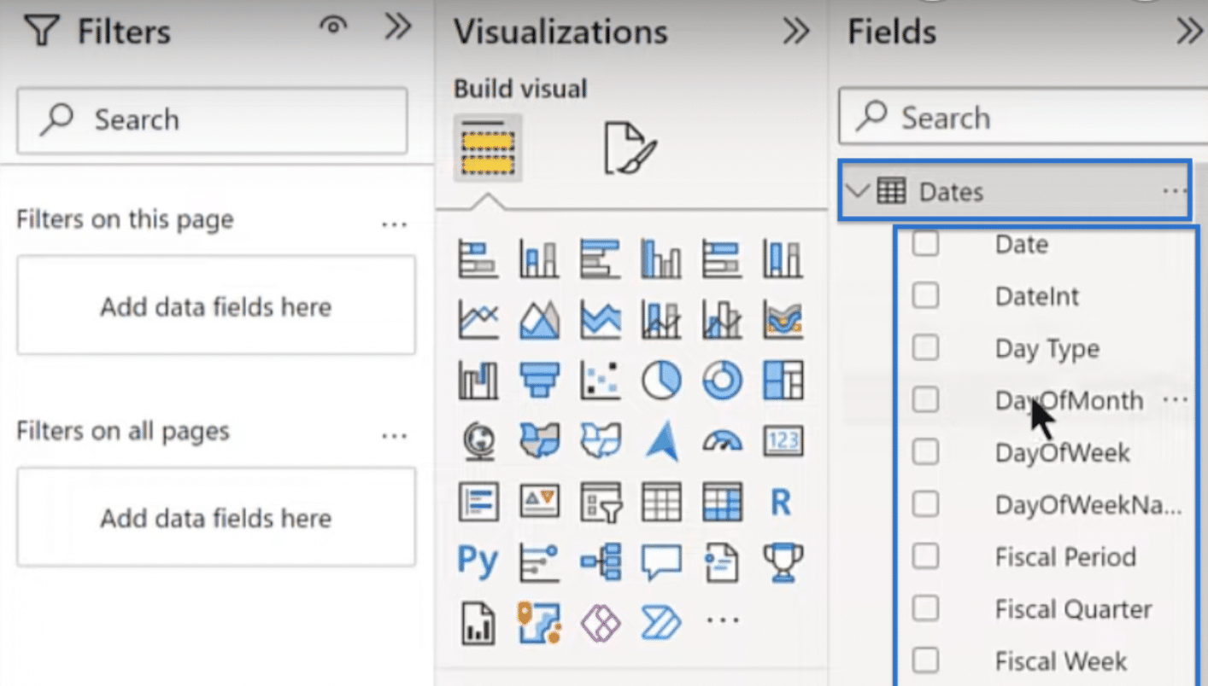The image size is (1208, 686).
Task: Switch to the Format visual tab
Action: (630, 148)
